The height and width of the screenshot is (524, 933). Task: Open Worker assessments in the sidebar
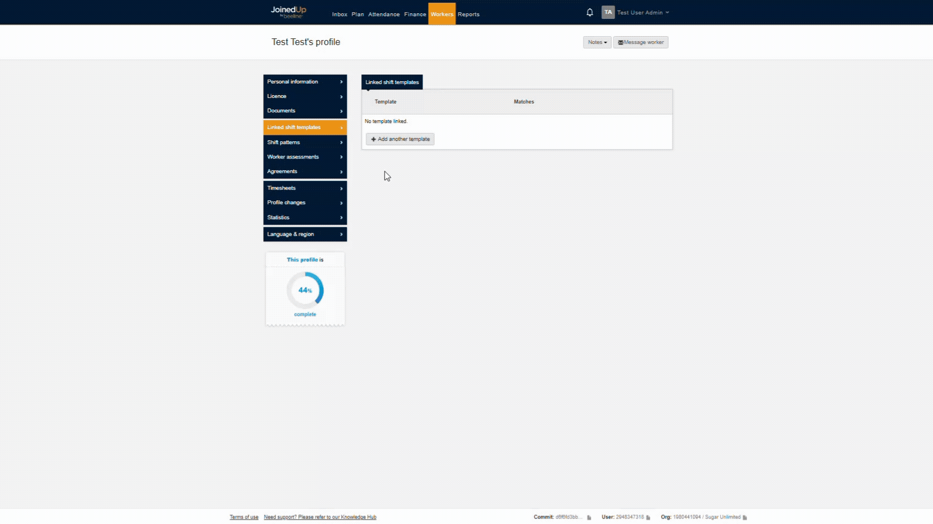tap(305, 157)
